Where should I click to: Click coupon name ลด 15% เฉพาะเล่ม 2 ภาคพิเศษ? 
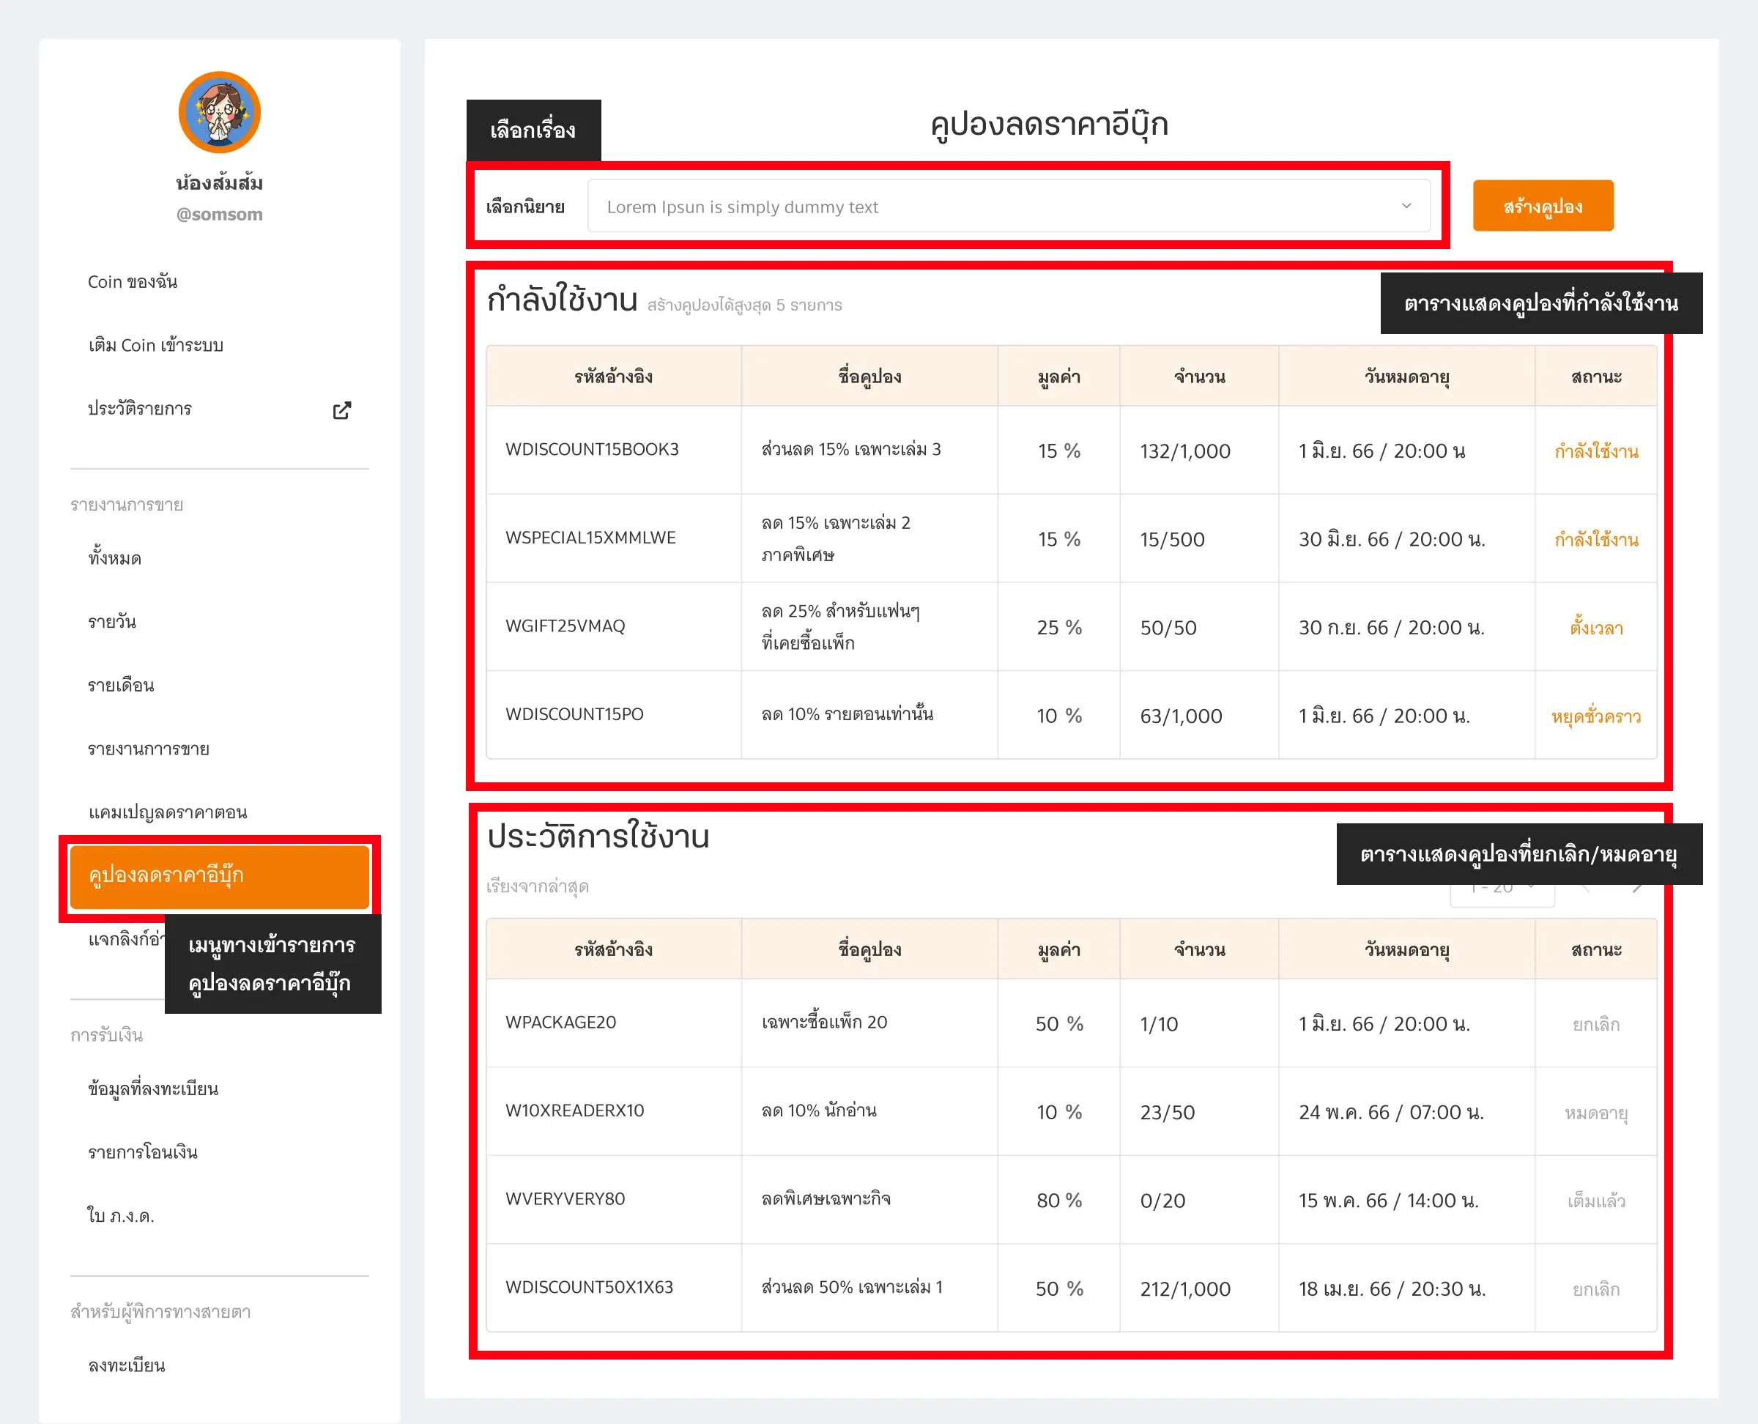835,539
